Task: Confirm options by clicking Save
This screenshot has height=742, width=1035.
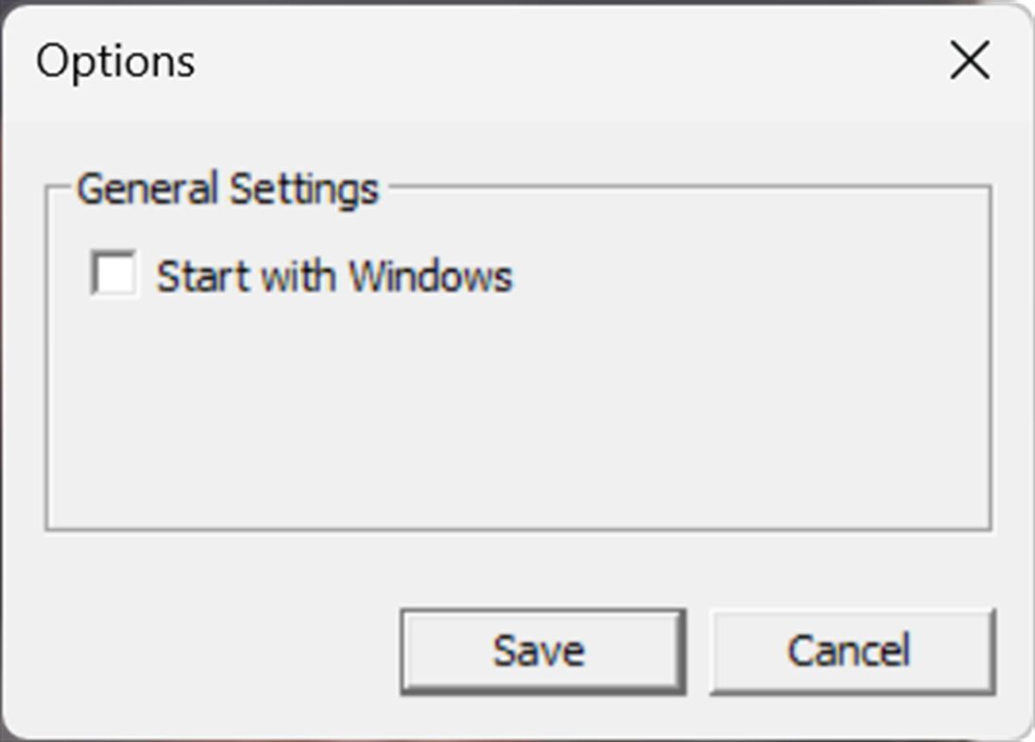Action: (543, 651)
